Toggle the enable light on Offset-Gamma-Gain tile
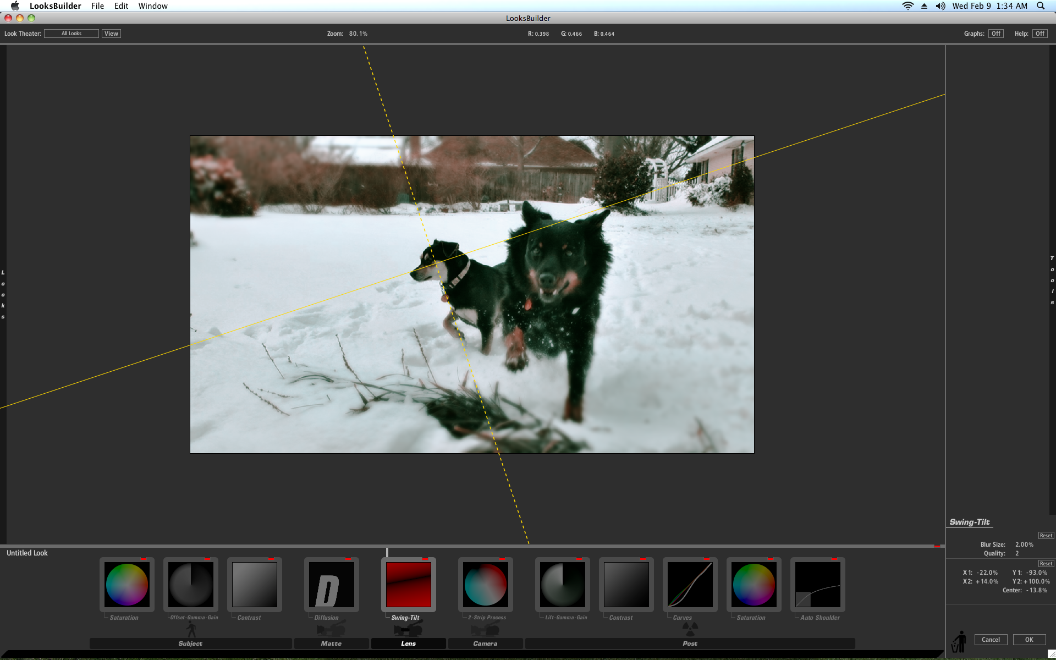 pyautogui.click(x=207, y=559)
